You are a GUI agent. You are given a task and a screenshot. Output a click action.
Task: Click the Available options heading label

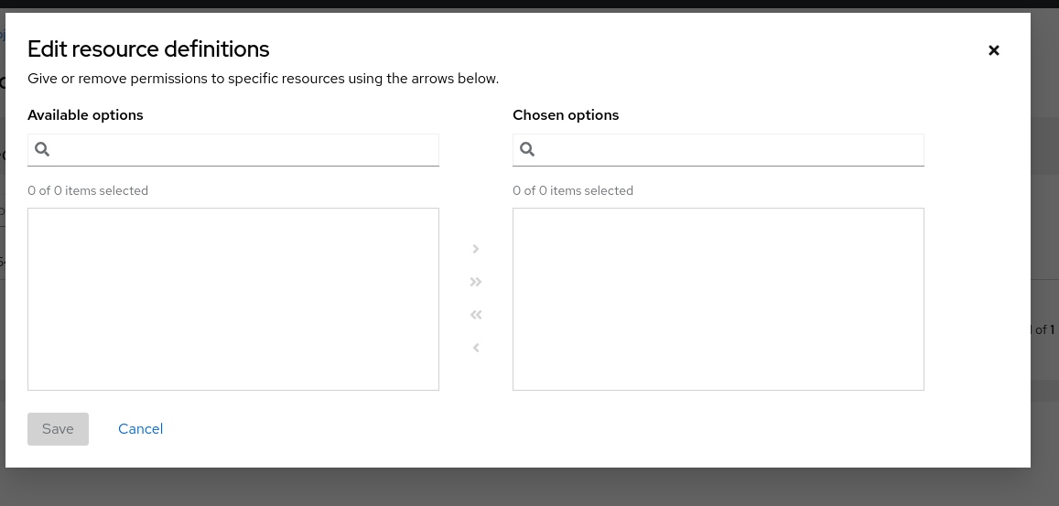click(85, 115)
